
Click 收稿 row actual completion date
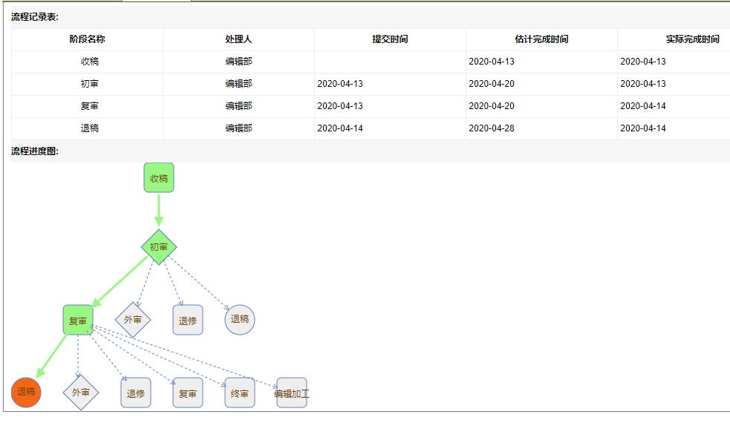click(643, 62)
